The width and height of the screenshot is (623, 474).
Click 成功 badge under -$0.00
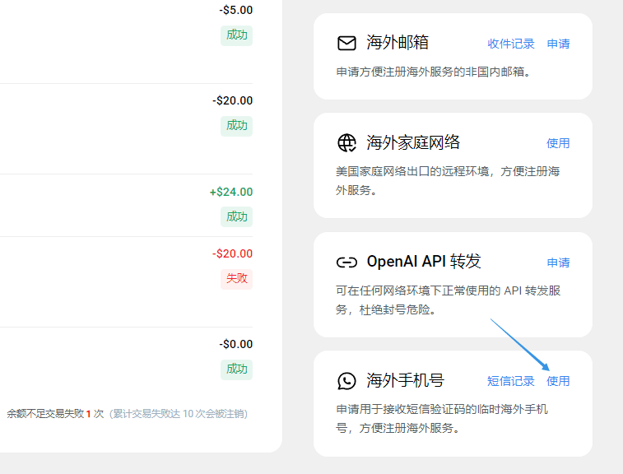236,369
